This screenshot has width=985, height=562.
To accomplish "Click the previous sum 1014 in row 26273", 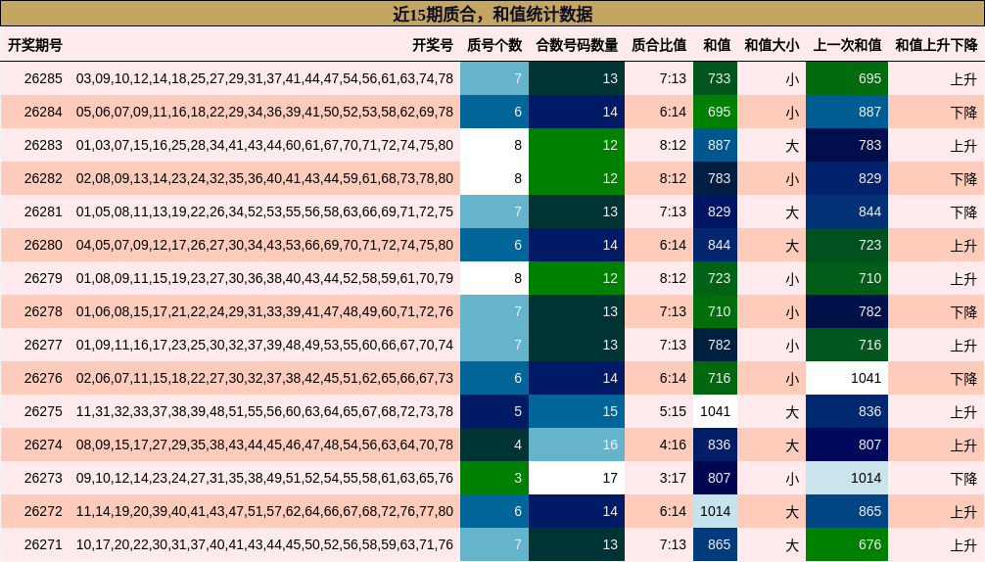I will pyautogui.click(x=847, y=478).
